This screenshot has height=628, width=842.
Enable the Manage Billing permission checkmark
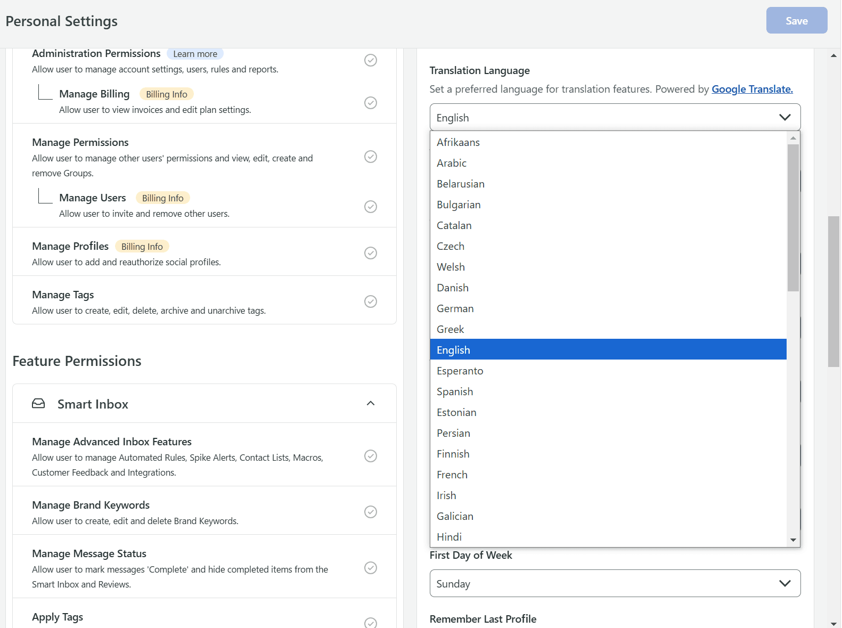pyautogui.click(x=371, y=103)
